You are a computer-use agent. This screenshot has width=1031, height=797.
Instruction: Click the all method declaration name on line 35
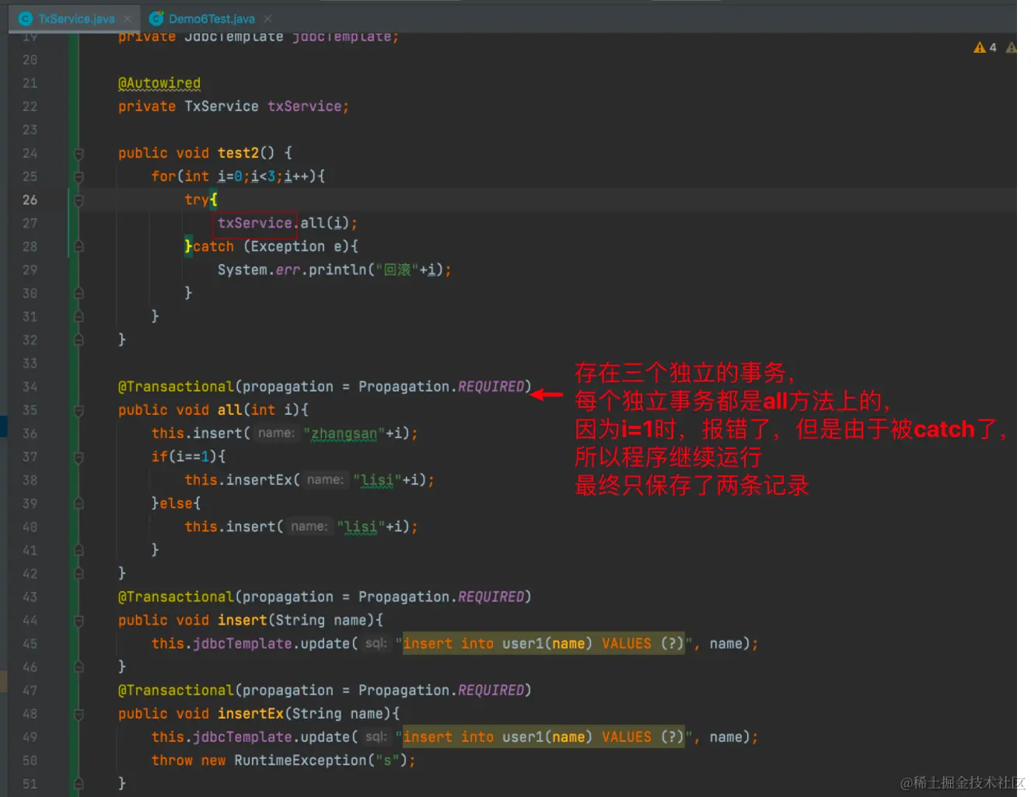click(229, 409)
